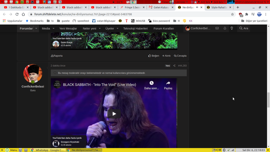
Task: Expand the Neler yeni dropdown arrow
Action: [x=100, y=28]
